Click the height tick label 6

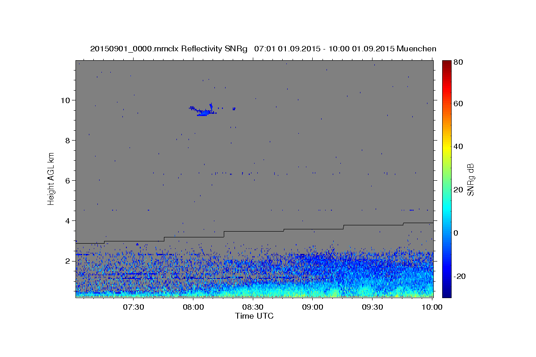pos(67,181)
